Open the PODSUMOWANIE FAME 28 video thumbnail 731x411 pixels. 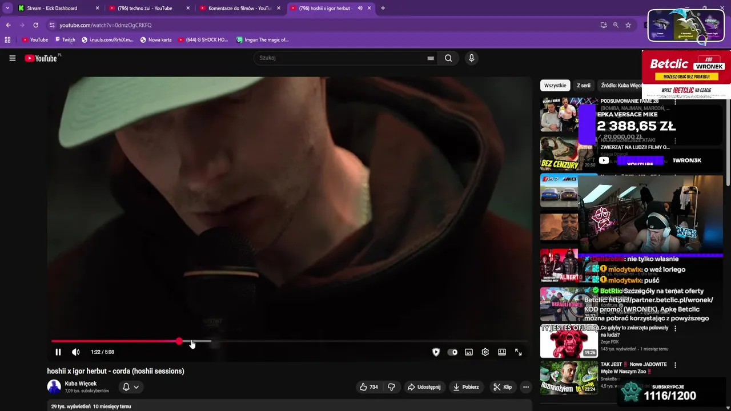(559, 114)
